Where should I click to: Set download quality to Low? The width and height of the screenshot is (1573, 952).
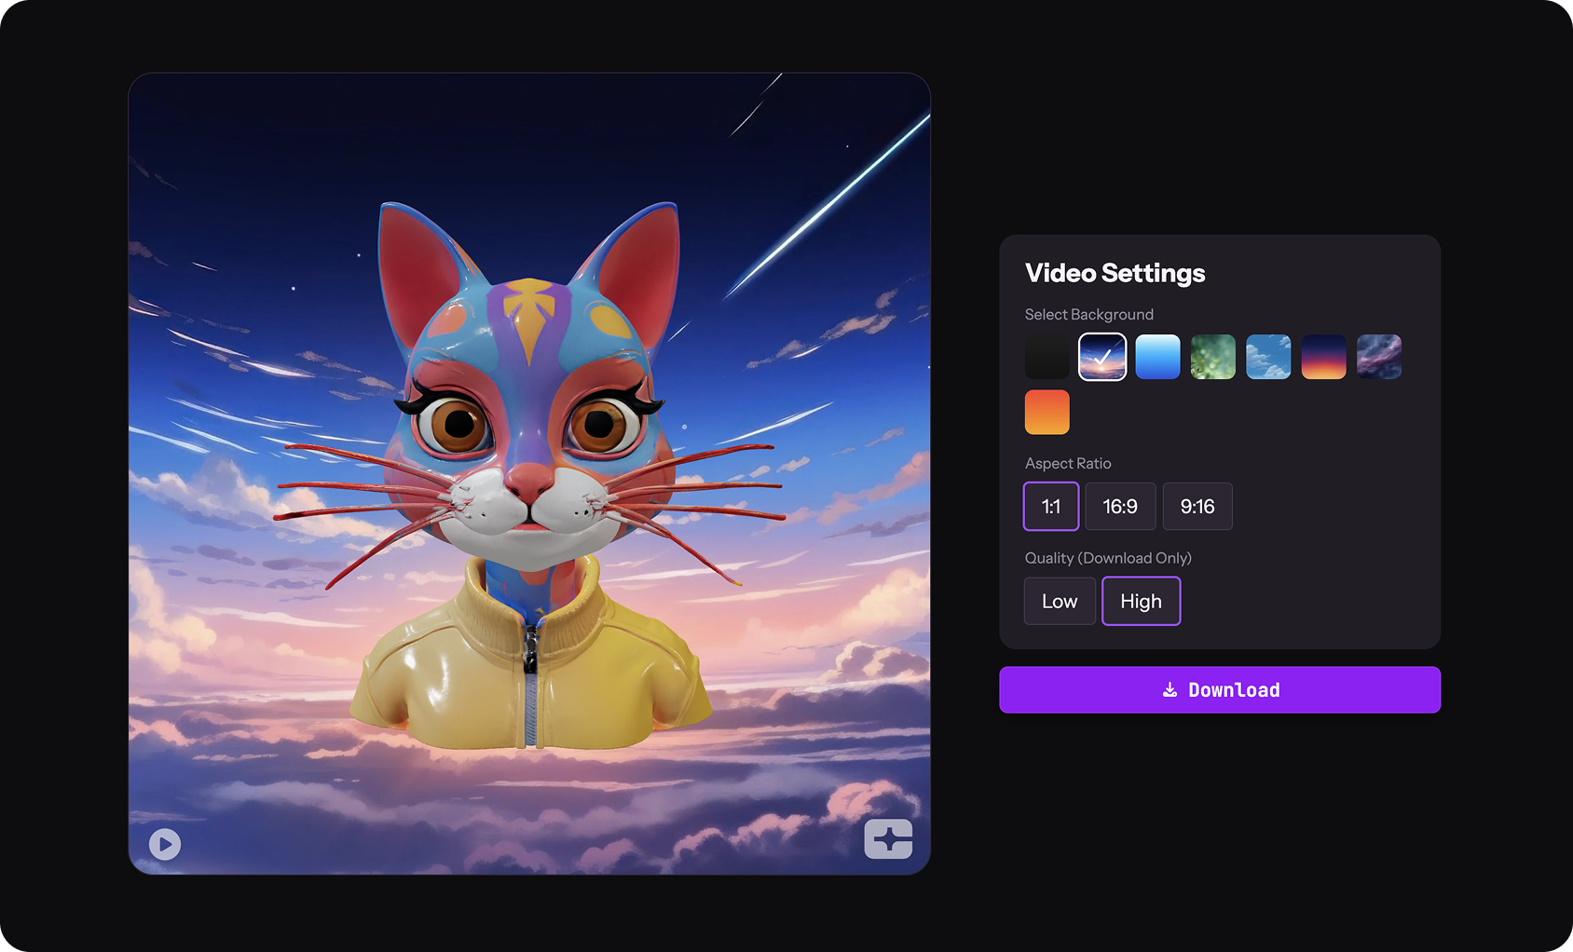[x=1060, y=601]
